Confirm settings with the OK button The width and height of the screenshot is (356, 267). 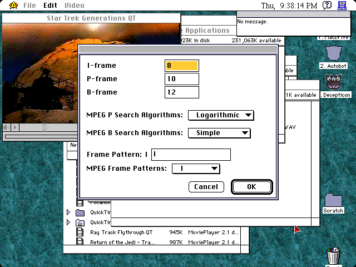click(251, 187)
